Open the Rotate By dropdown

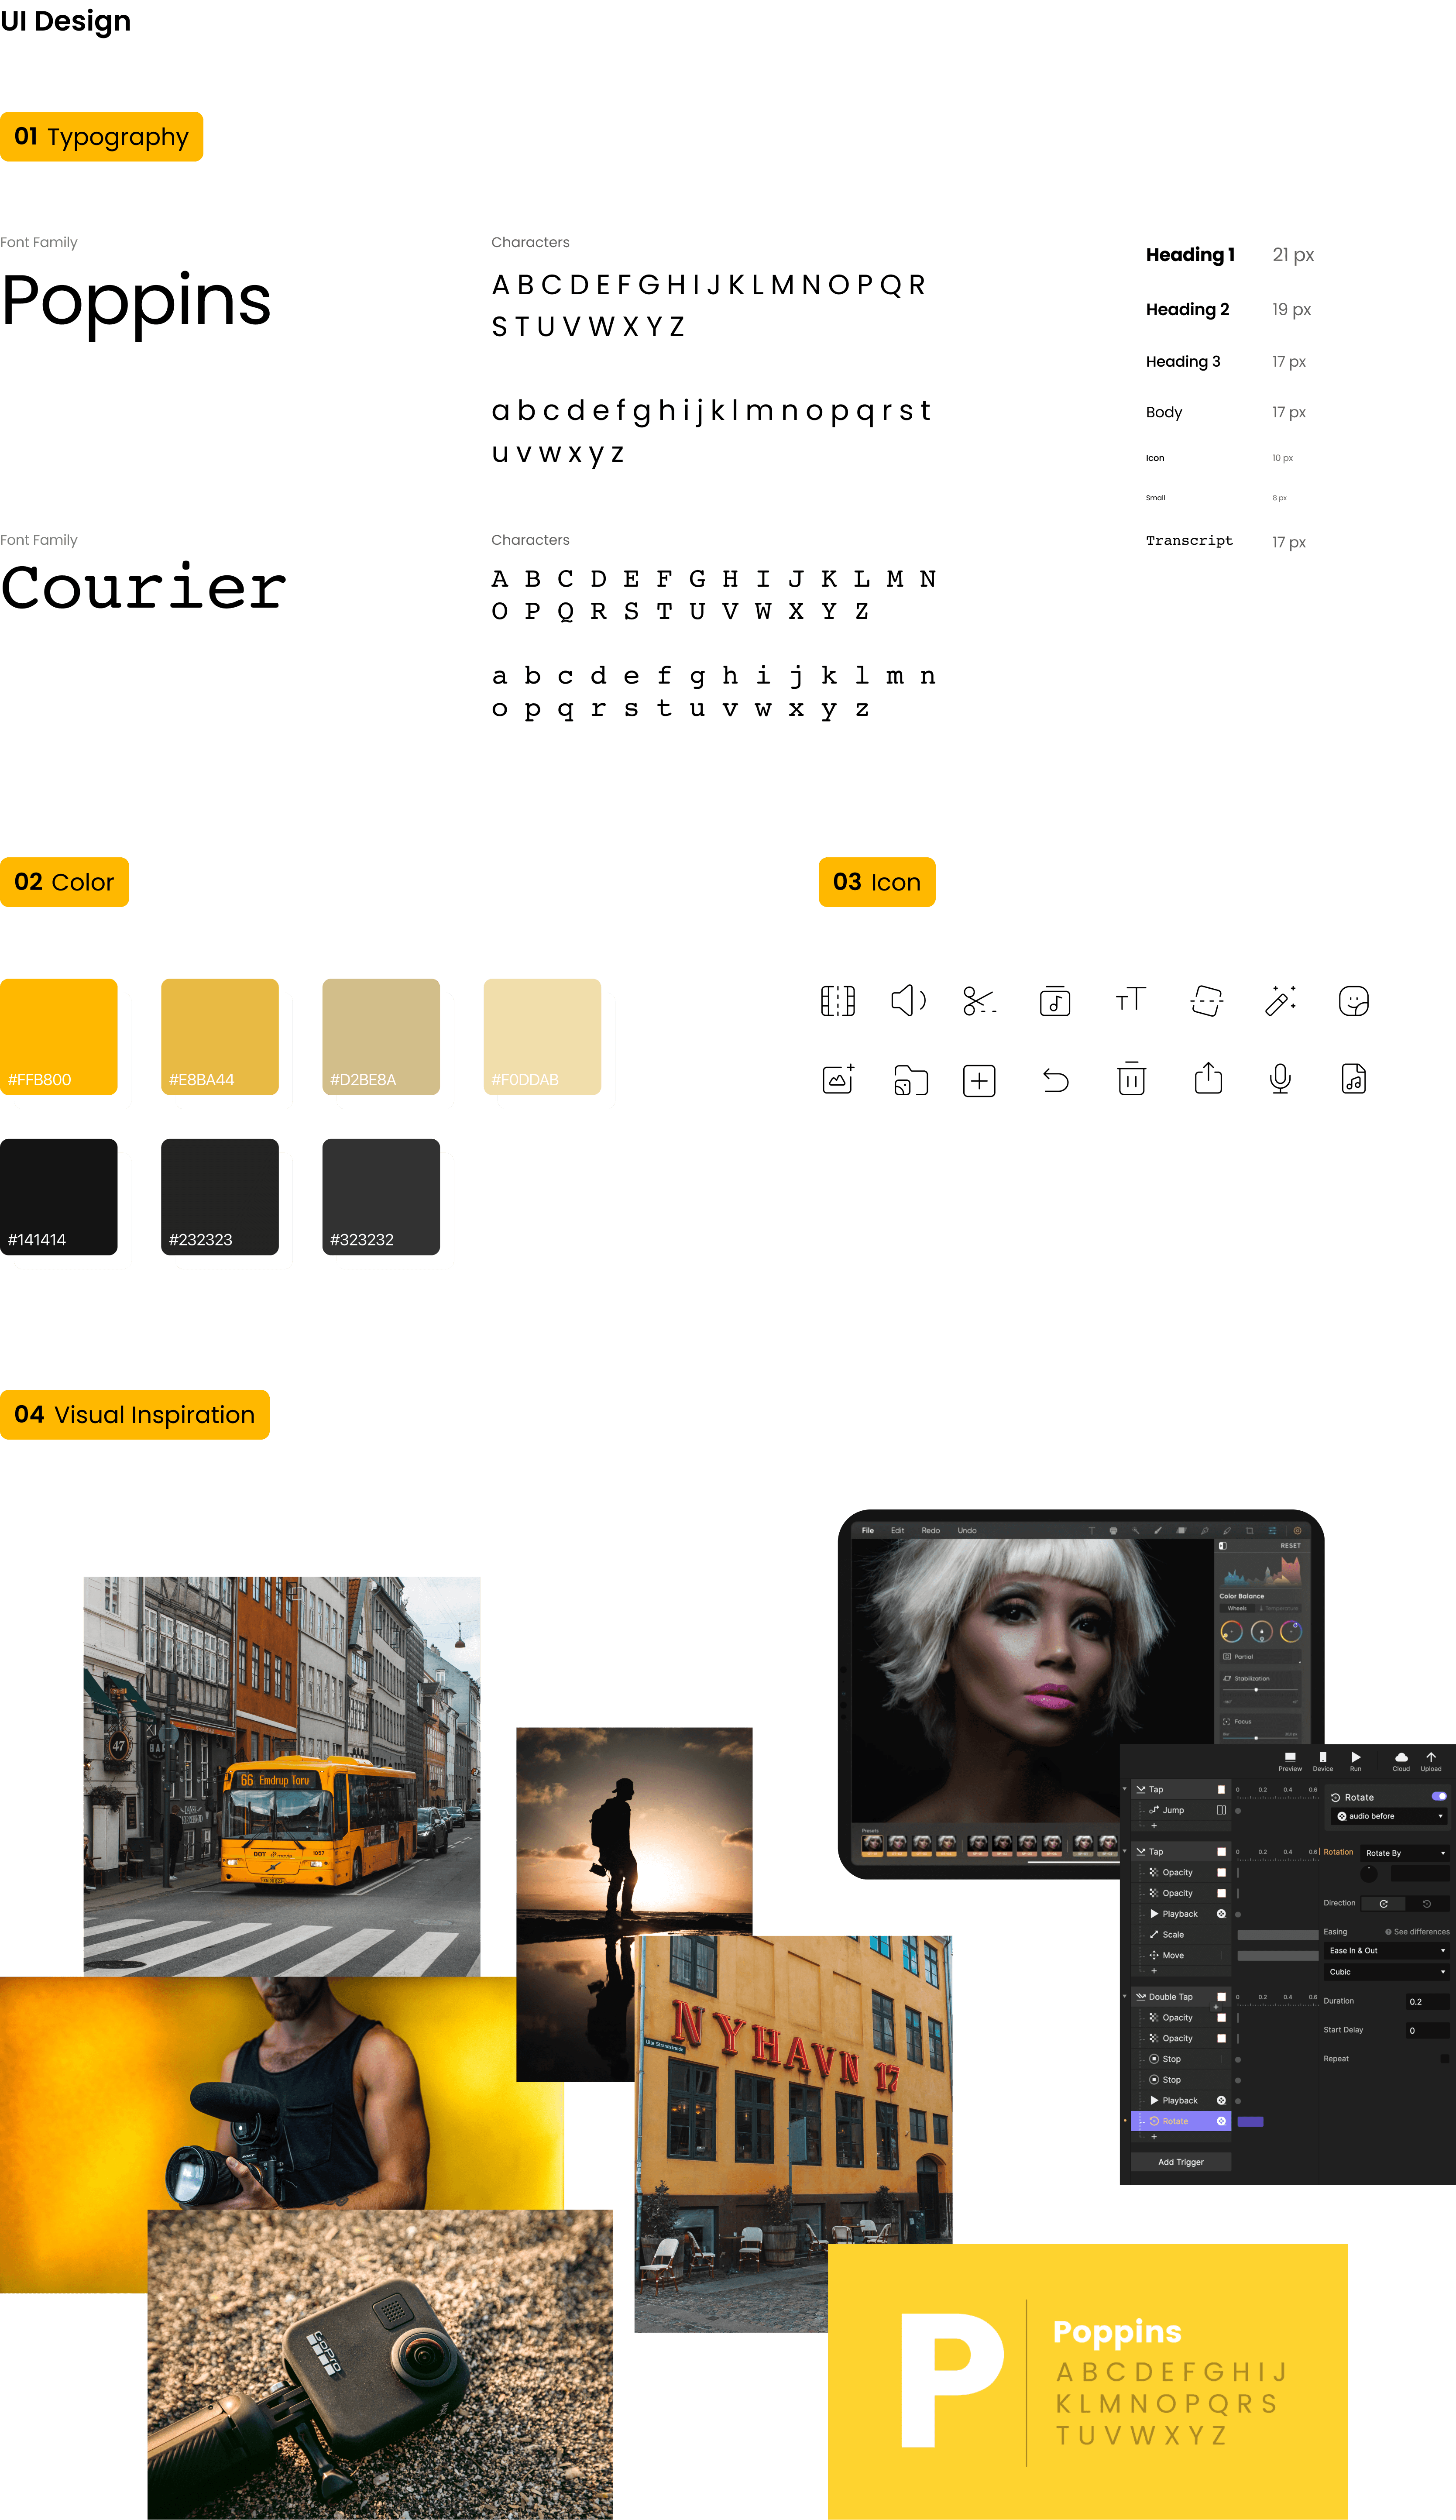1404,1853
